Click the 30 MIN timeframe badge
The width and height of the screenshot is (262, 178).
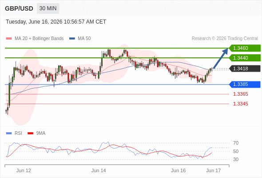click(48, 8)
